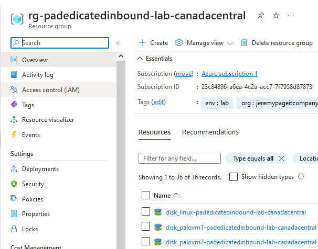
Task: Enable Show hidden types checkbox
Action: tap(234, 177)
